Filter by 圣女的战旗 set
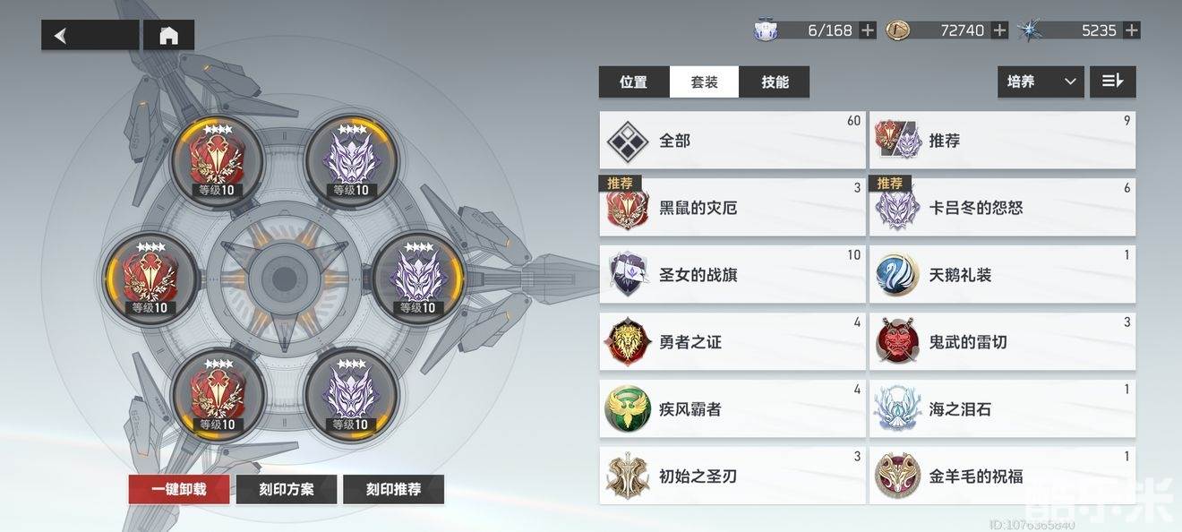Image resolution: width=1182 pixels, height=532 pixels. [x=732, y=275]
